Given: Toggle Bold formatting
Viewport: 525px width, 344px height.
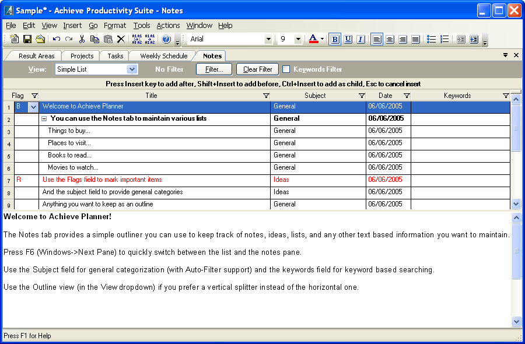Looking at the screenshot, I should pos(334,39).
